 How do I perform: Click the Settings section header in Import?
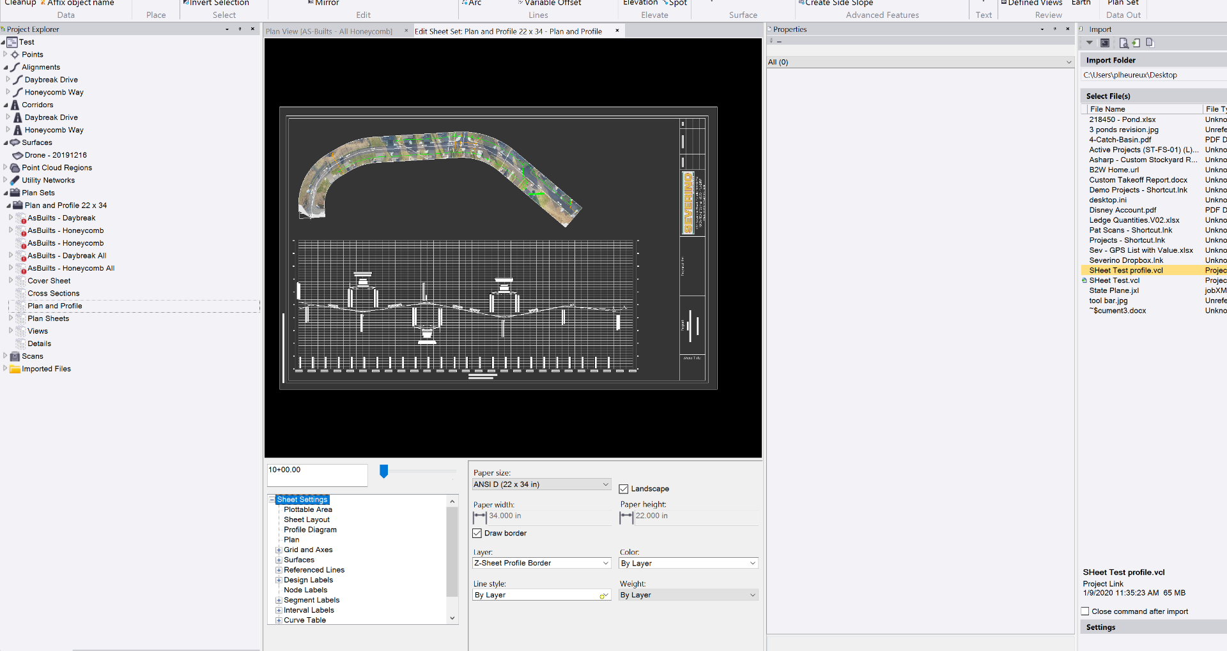tap(1100, 627)
